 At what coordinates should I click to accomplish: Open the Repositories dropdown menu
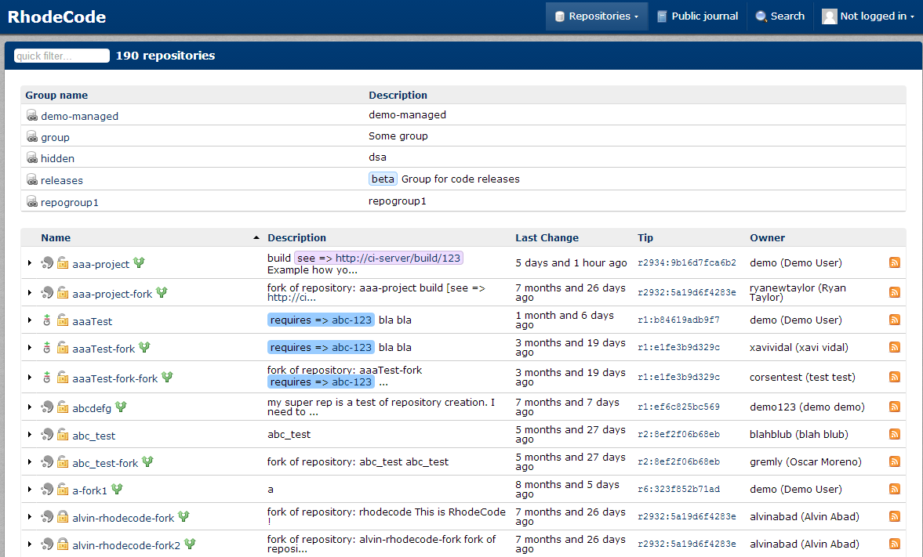[x=597, y=16]
